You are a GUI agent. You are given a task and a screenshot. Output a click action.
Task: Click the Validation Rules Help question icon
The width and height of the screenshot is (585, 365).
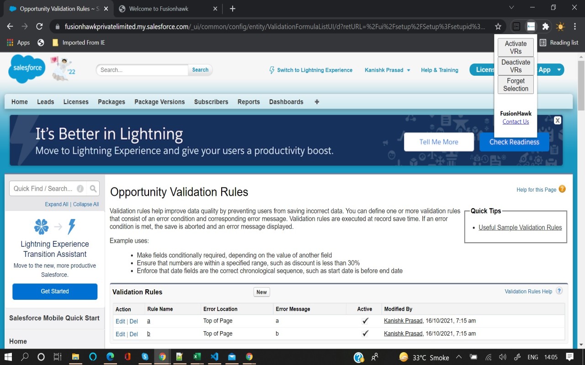click(559, 291)
